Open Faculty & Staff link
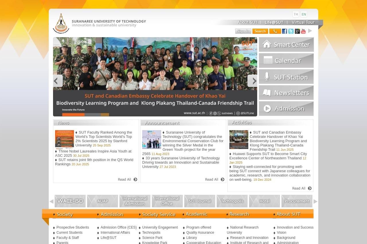Image resolution: width=367 pixels, height=244 pixels. coord(68,238)
